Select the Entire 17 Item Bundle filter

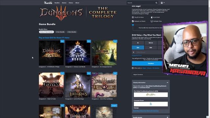pyautogui.click(x=47, y=32)
